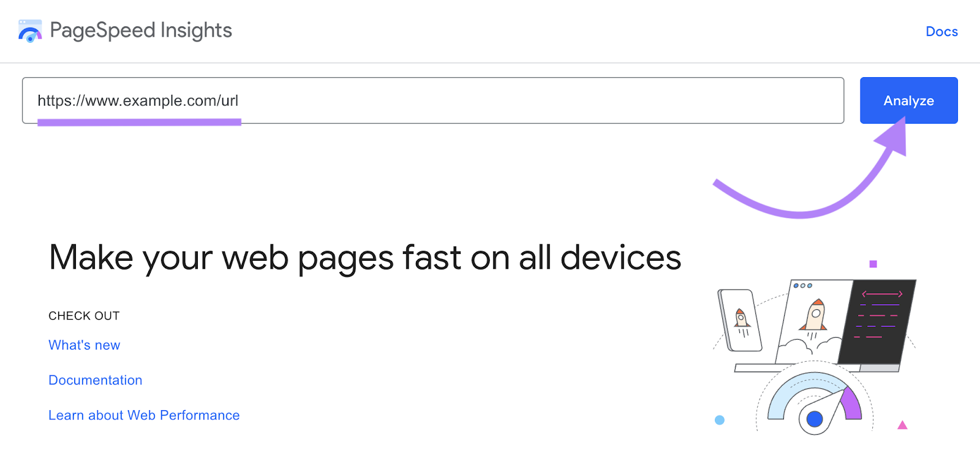
Task: Open the What's new page
Action: pos(84,345)
